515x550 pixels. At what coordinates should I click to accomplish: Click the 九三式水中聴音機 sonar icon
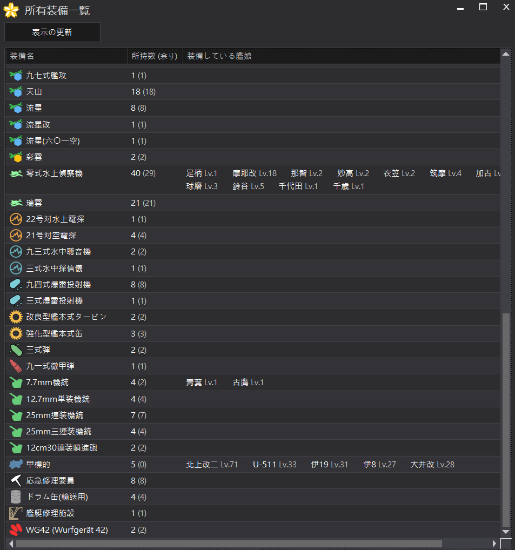(16, 252)
